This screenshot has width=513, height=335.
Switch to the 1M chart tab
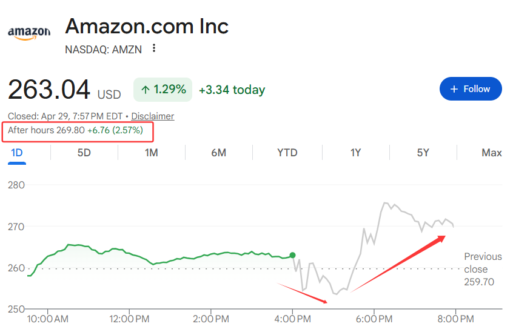pyautogui.click(x=151, y=153)
